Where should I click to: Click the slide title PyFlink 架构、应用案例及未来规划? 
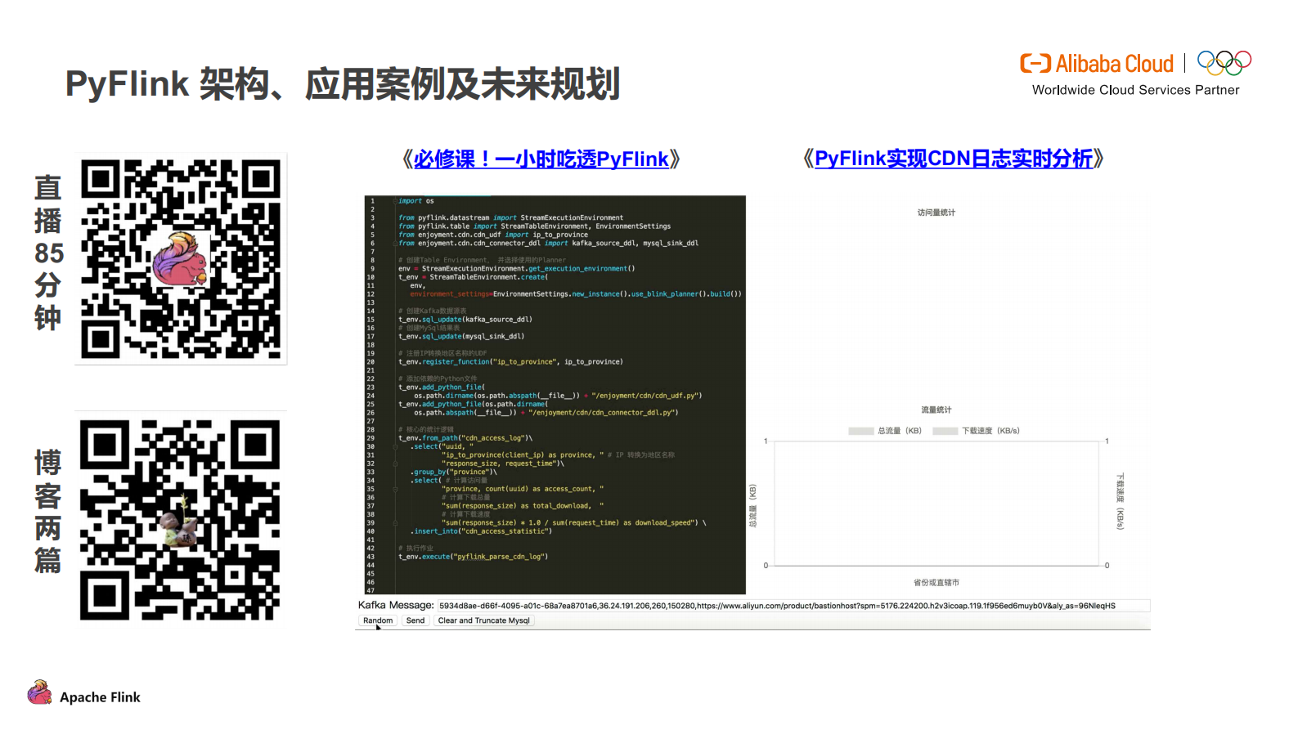click(x=343, y=83)
